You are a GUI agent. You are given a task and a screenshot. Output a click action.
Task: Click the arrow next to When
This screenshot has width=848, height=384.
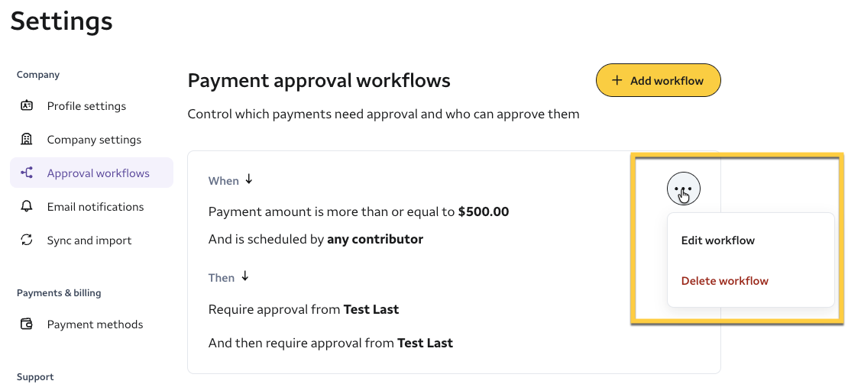(x=248, y=180)
